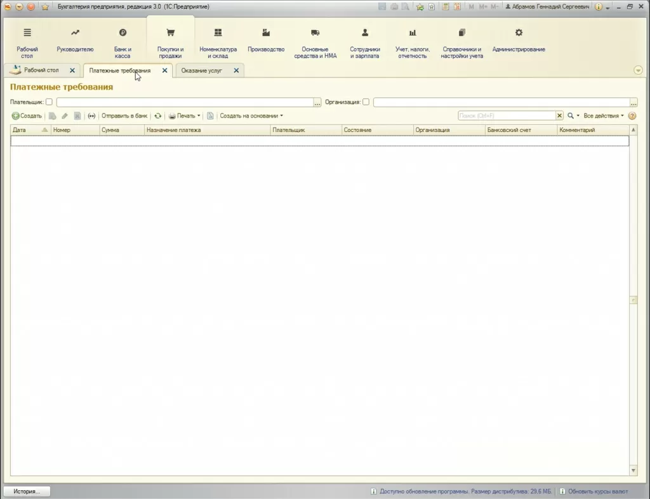Click the copy document icon in toolbar

[52, 116]
